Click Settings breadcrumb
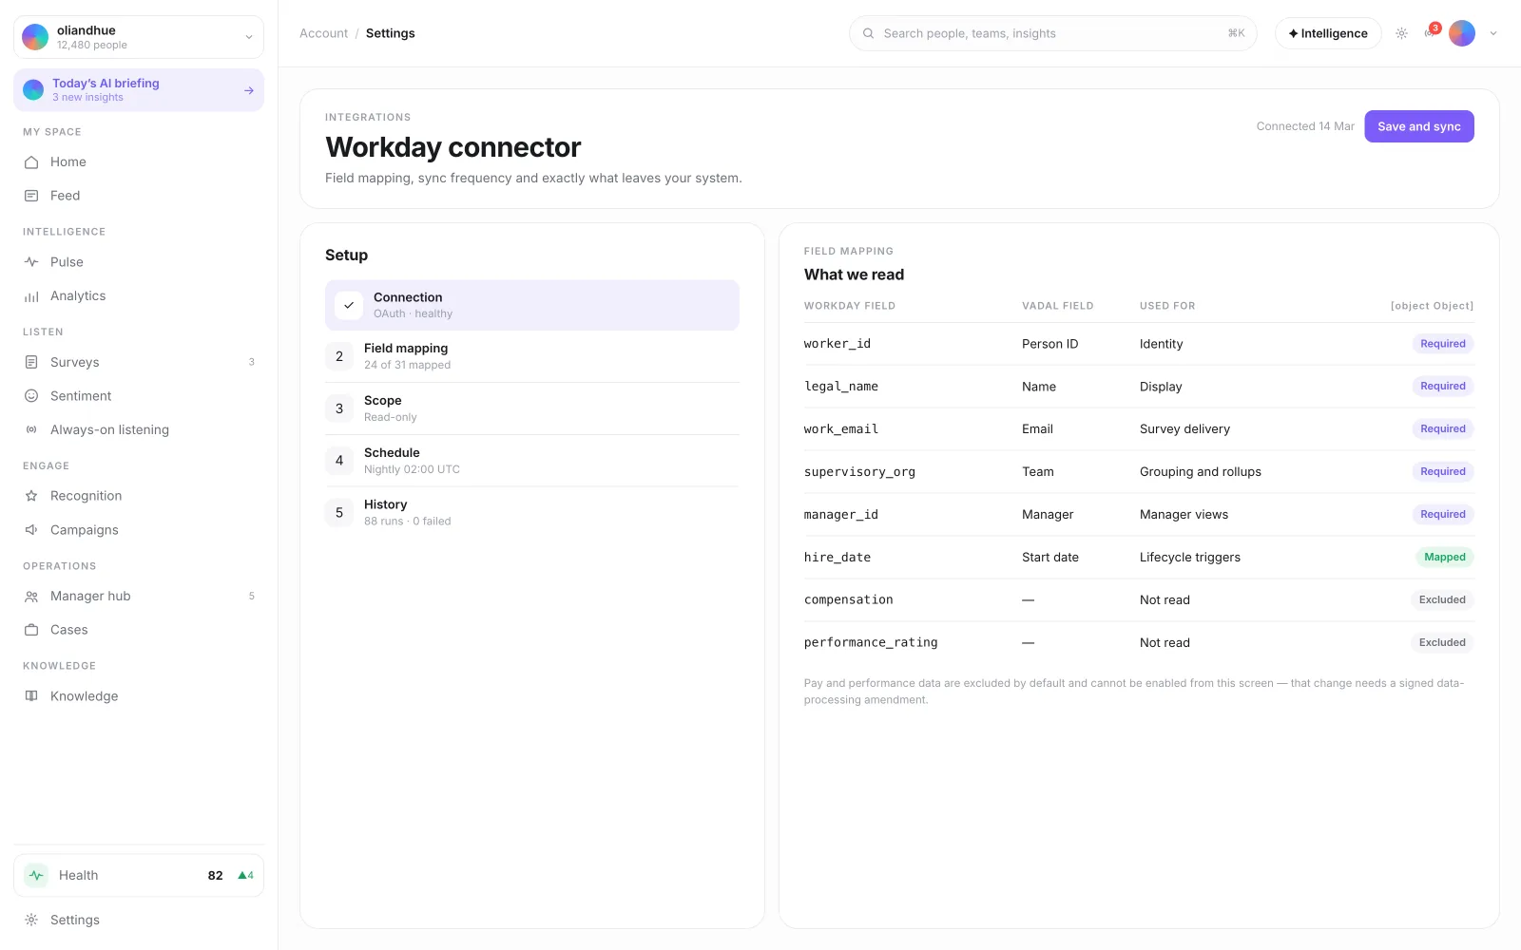Image resolution: width=1521 pixels, height=950 pixels. coord(391,33)
